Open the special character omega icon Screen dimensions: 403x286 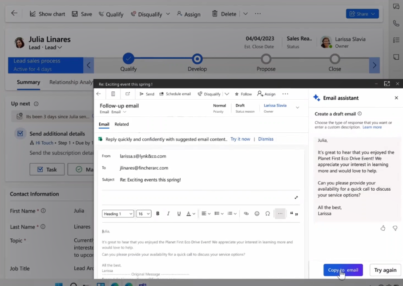click(x=267, y=213)
